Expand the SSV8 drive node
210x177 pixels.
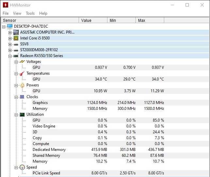point(10,45)
